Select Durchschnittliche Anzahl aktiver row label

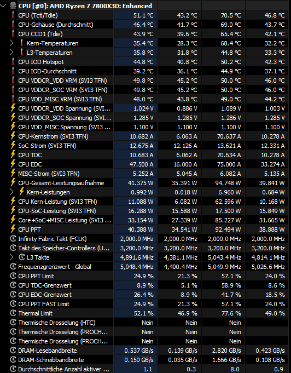tap(63, 369)
